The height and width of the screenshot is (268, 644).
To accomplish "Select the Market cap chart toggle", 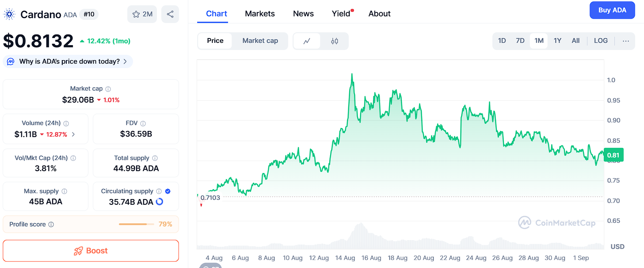I will point(260,41).
